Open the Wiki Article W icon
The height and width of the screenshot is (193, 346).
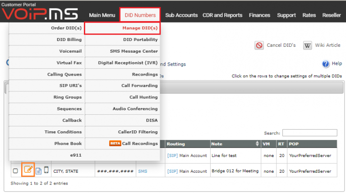[307, 45]
